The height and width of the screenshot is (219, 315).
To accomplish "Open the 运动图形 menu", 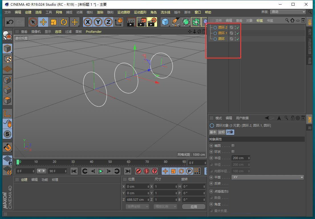I will point(140,12).
